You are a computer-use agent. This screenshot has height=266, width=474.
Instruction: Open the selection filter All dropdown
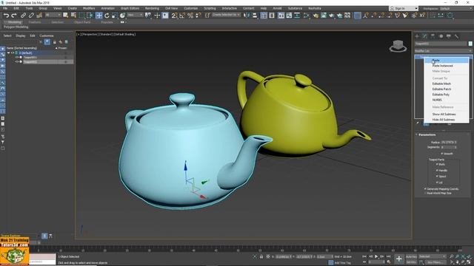[x=53, y=15]
